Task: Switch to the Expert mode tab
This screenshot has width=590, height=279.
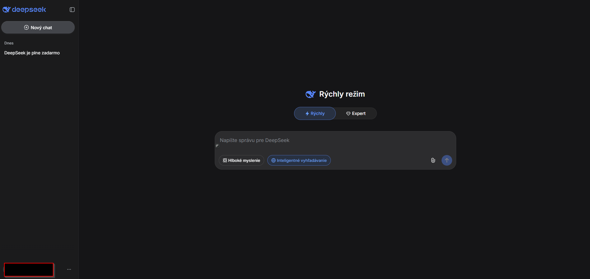Action: pyautogui.click(x=356, y=113)
